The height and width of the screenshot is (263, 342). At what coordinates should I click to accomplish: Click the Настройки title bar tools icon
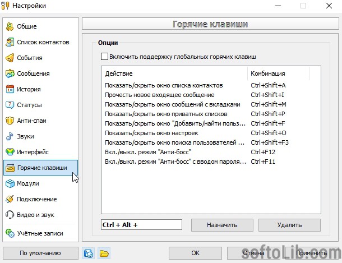coord(5,6)
